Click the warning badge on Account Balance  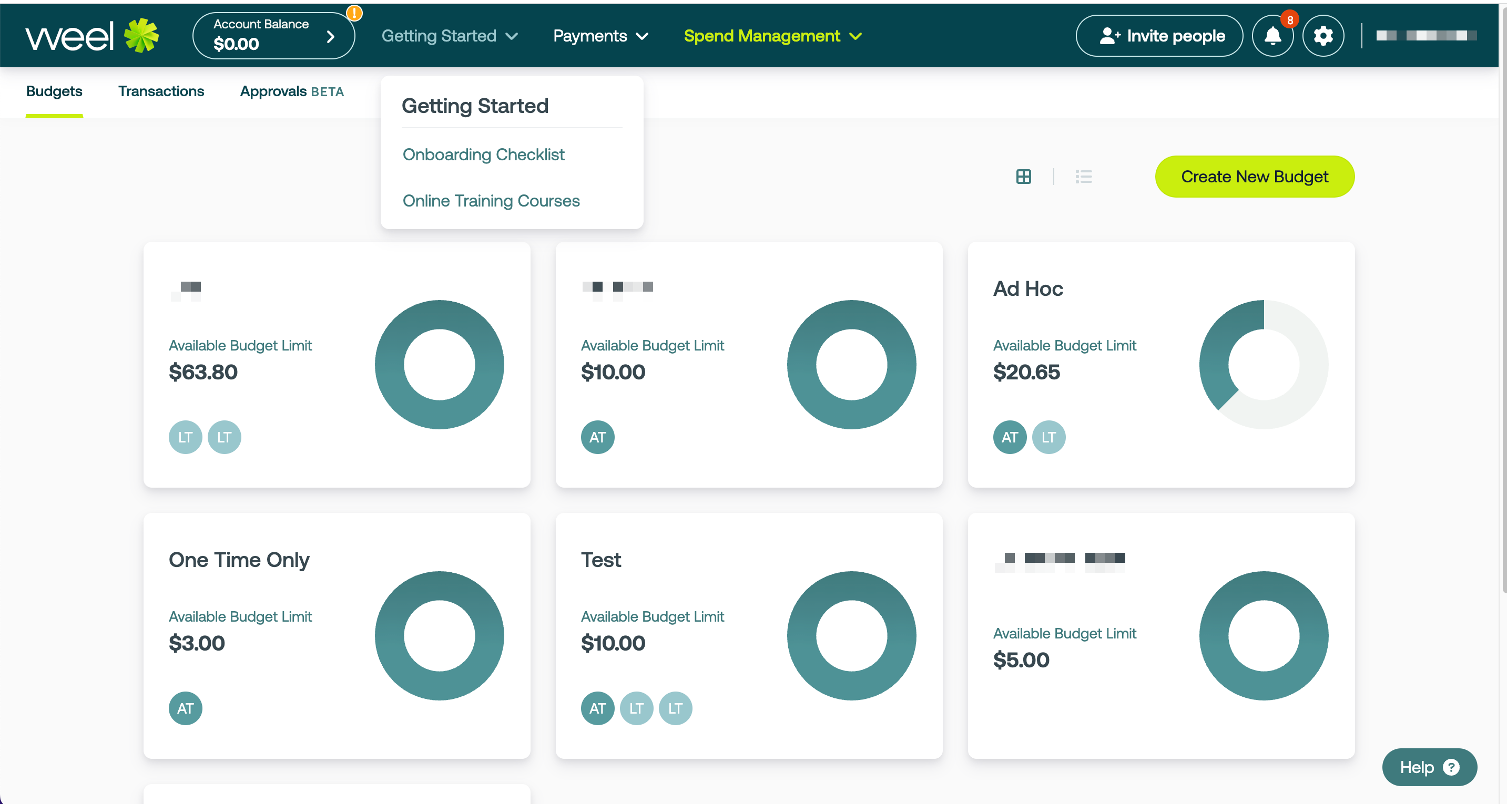[x=354, y=13]
